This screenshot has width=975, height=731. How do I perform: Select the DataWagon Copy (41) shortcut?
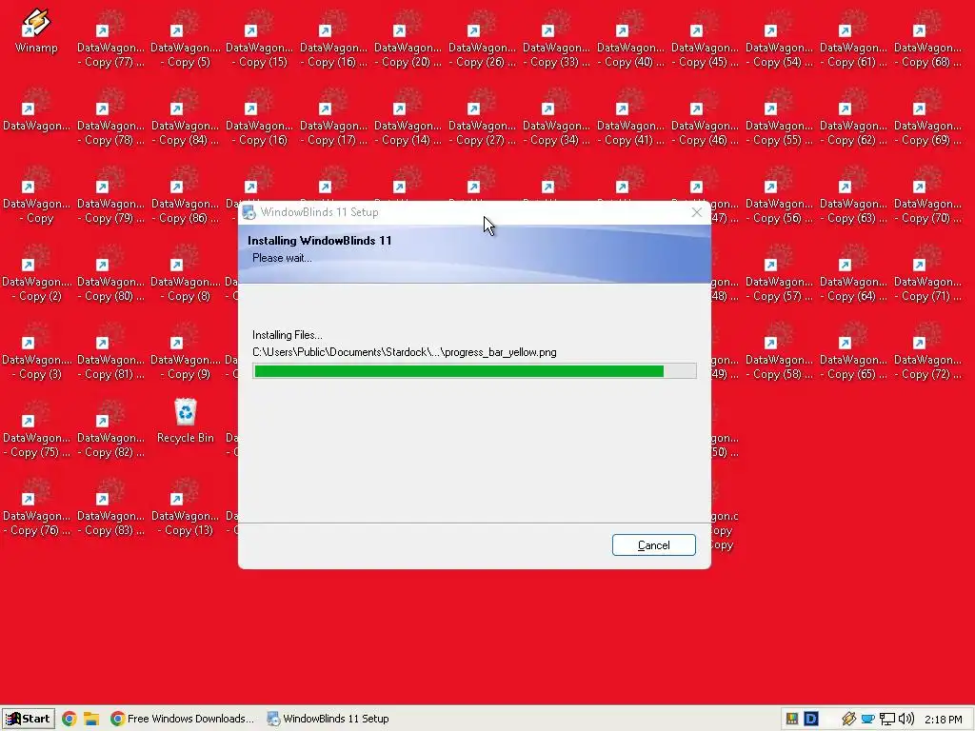tap(631, 118)
